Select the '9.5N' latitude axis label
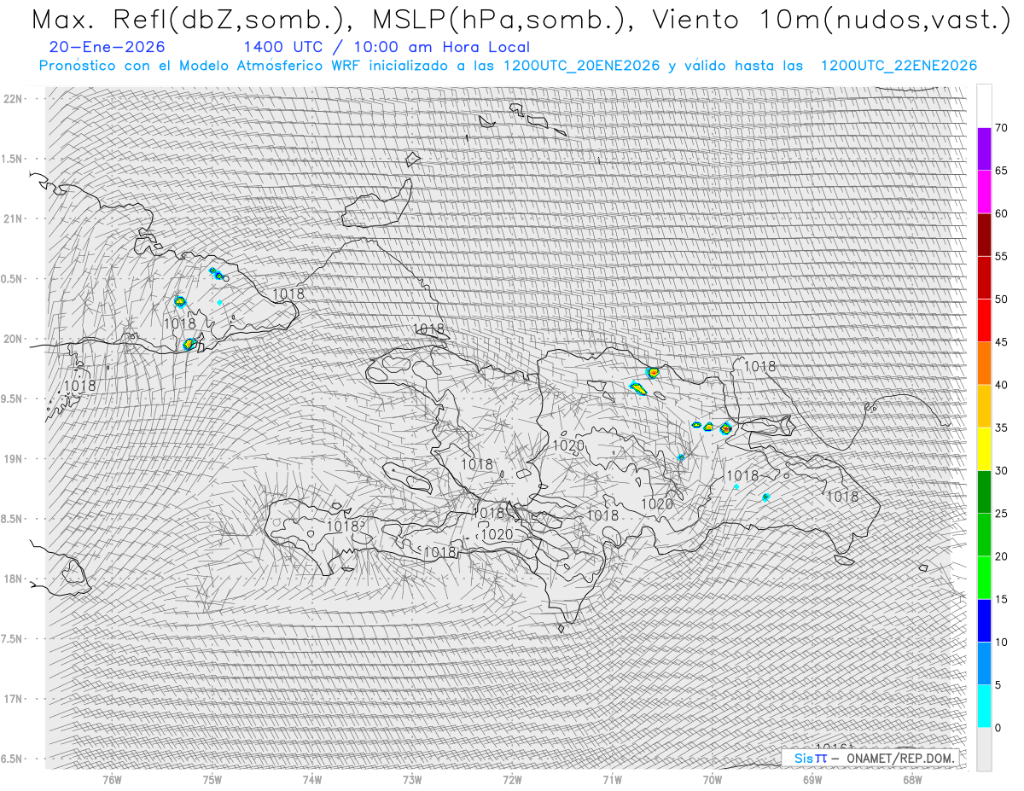Screen dimensions: 1024x791 tap(13, 398)
